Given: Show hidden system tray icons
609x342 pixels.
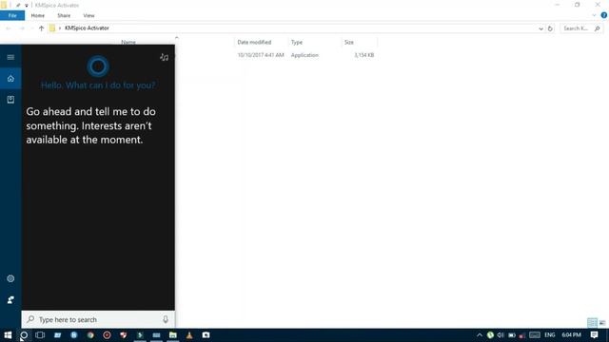Looking at the screenshot, I should (480, 335).
